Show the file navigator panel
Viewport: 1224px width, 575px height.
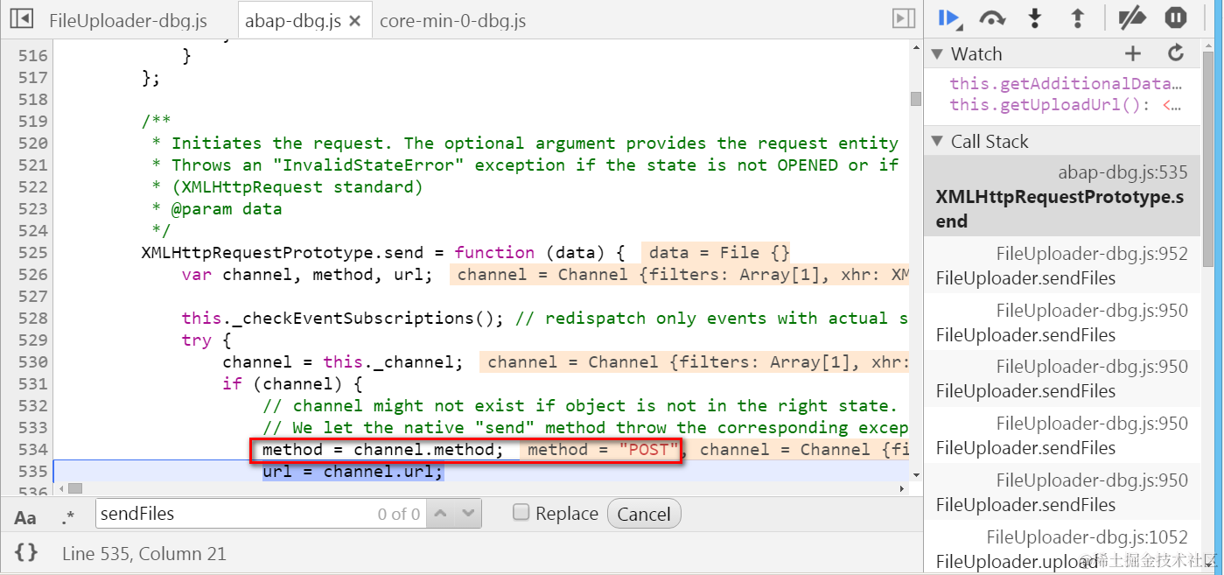coord(21,18)
